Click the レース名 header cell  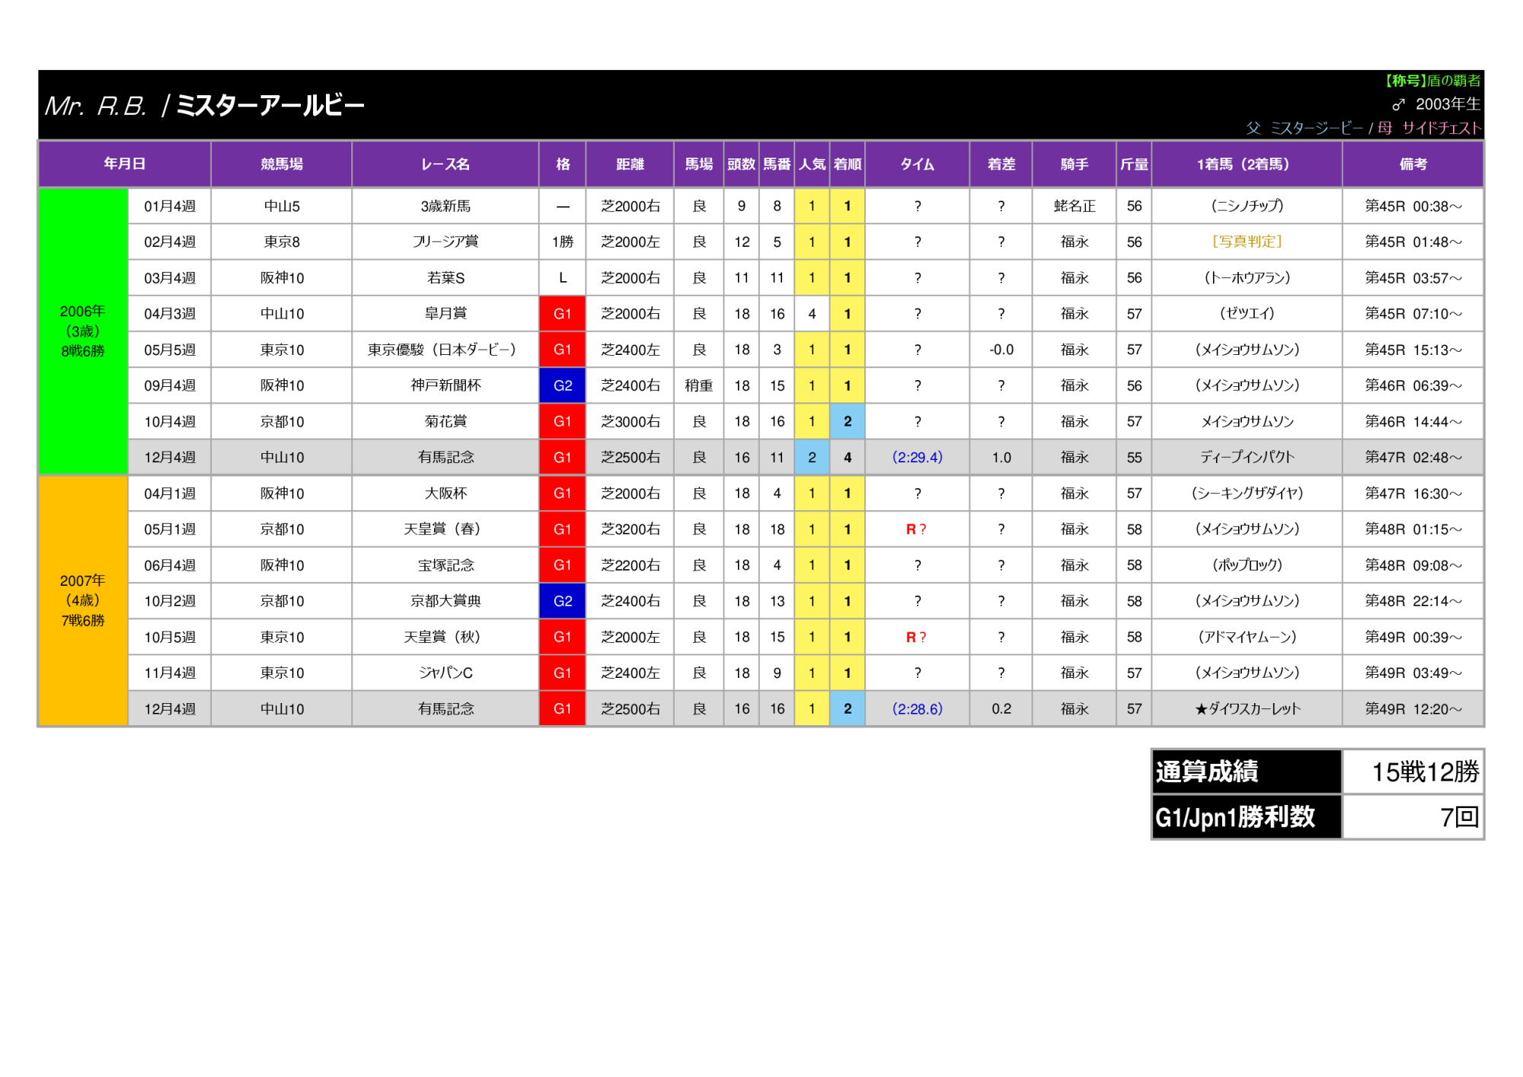tap(445, 164)
